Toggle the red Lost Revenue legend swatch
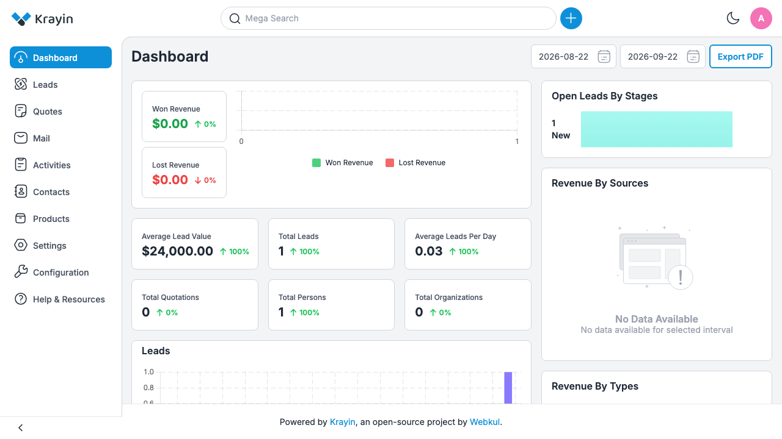Image resolution: width=782 pixels, height=439 pixels. (x=390, y=163)
